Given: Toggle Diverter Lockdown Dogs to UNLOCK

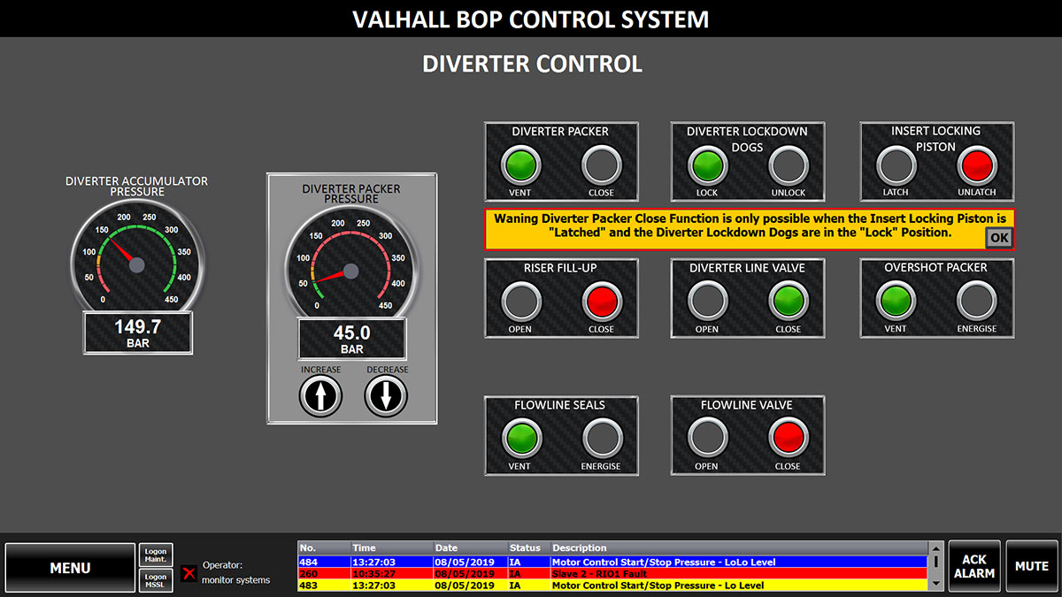Looking at the screenshot, I should [x=788, y=165].
